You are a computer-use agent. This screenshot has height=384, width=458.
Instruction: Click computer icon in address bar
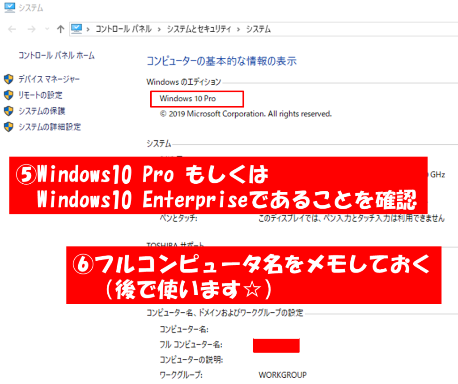coord(76,29)
